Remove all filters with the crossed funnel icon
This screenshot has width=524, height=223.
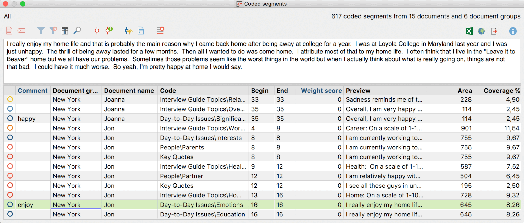(x=53, y=31)
